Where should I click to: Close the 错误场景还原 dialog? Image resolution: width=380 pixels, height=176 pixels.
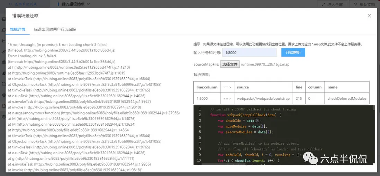click(x=369, y=16)
